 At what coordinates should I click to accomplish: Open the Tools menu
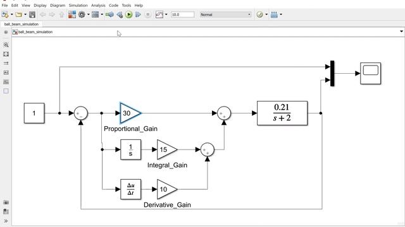coord(127,5)
